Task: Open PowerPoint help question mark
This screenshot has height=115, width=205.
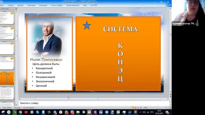Action: click(x=170, y=5)
